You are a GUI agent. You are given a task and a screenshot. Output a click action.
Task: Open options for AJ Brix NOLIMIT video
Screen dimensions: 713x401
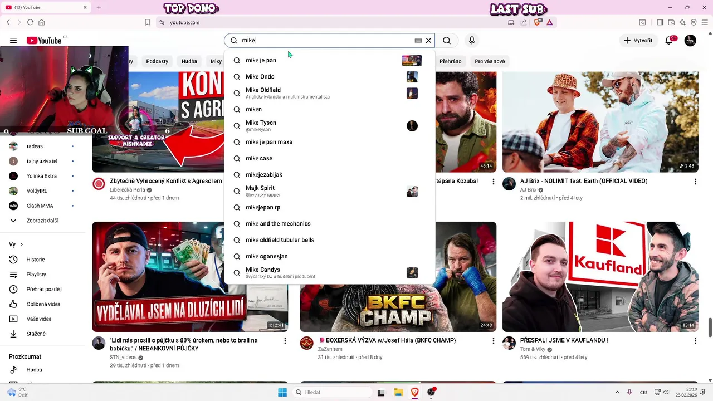click(x=695, y=182)
